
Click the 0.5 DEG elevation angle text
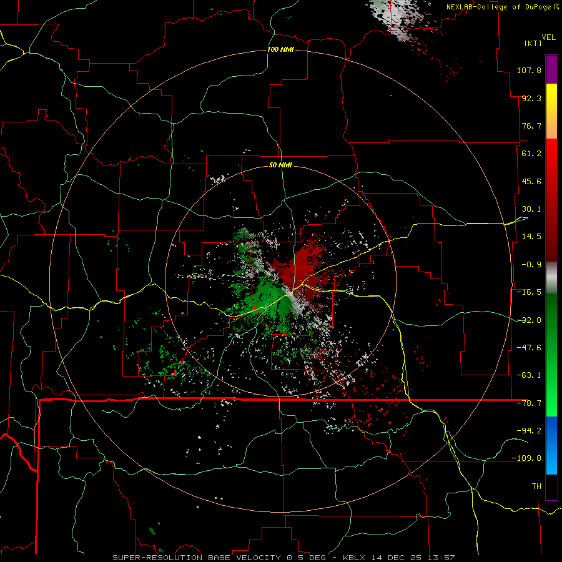tap(307, 558)
